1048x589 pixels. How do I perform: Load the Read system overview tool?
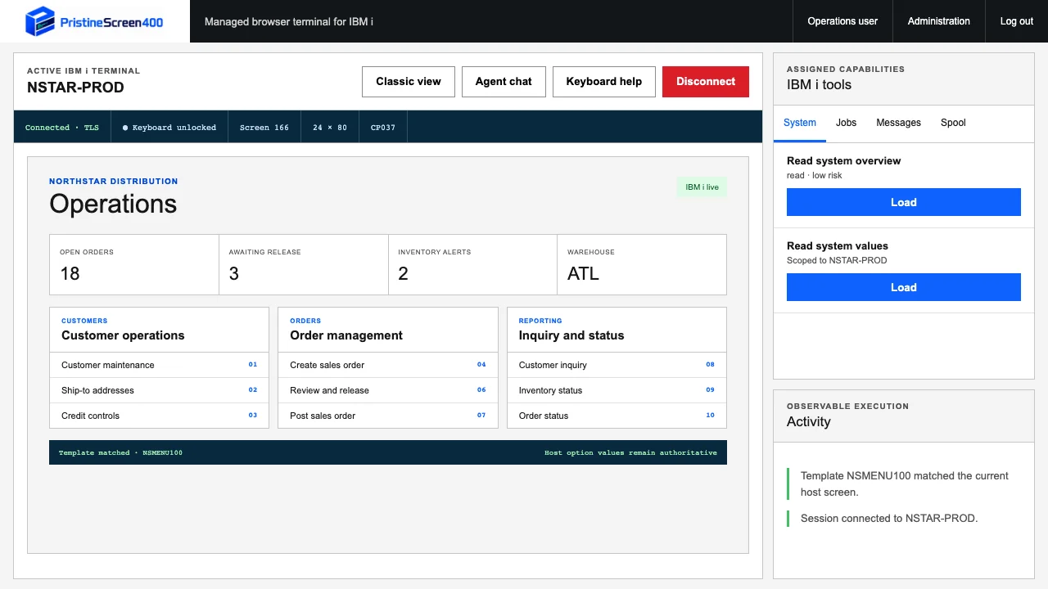(x=904, y=202)
